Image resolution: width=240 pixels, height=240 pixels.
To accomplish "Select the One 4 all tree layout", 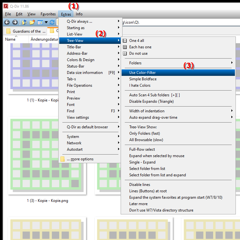I will 136,41.
